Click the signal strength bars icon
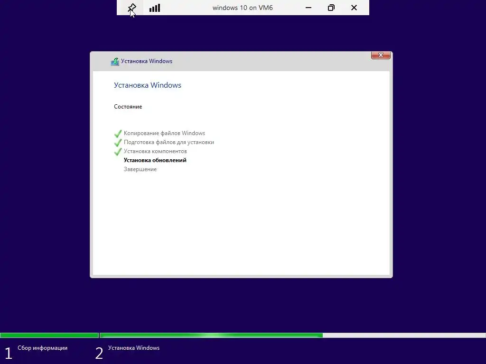486x364 pixels. click(155, 8)
